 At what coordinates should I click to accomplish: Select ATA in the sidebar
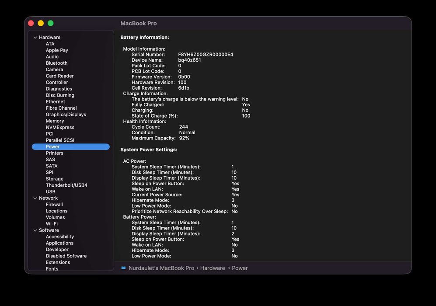(x=50, y=44)
